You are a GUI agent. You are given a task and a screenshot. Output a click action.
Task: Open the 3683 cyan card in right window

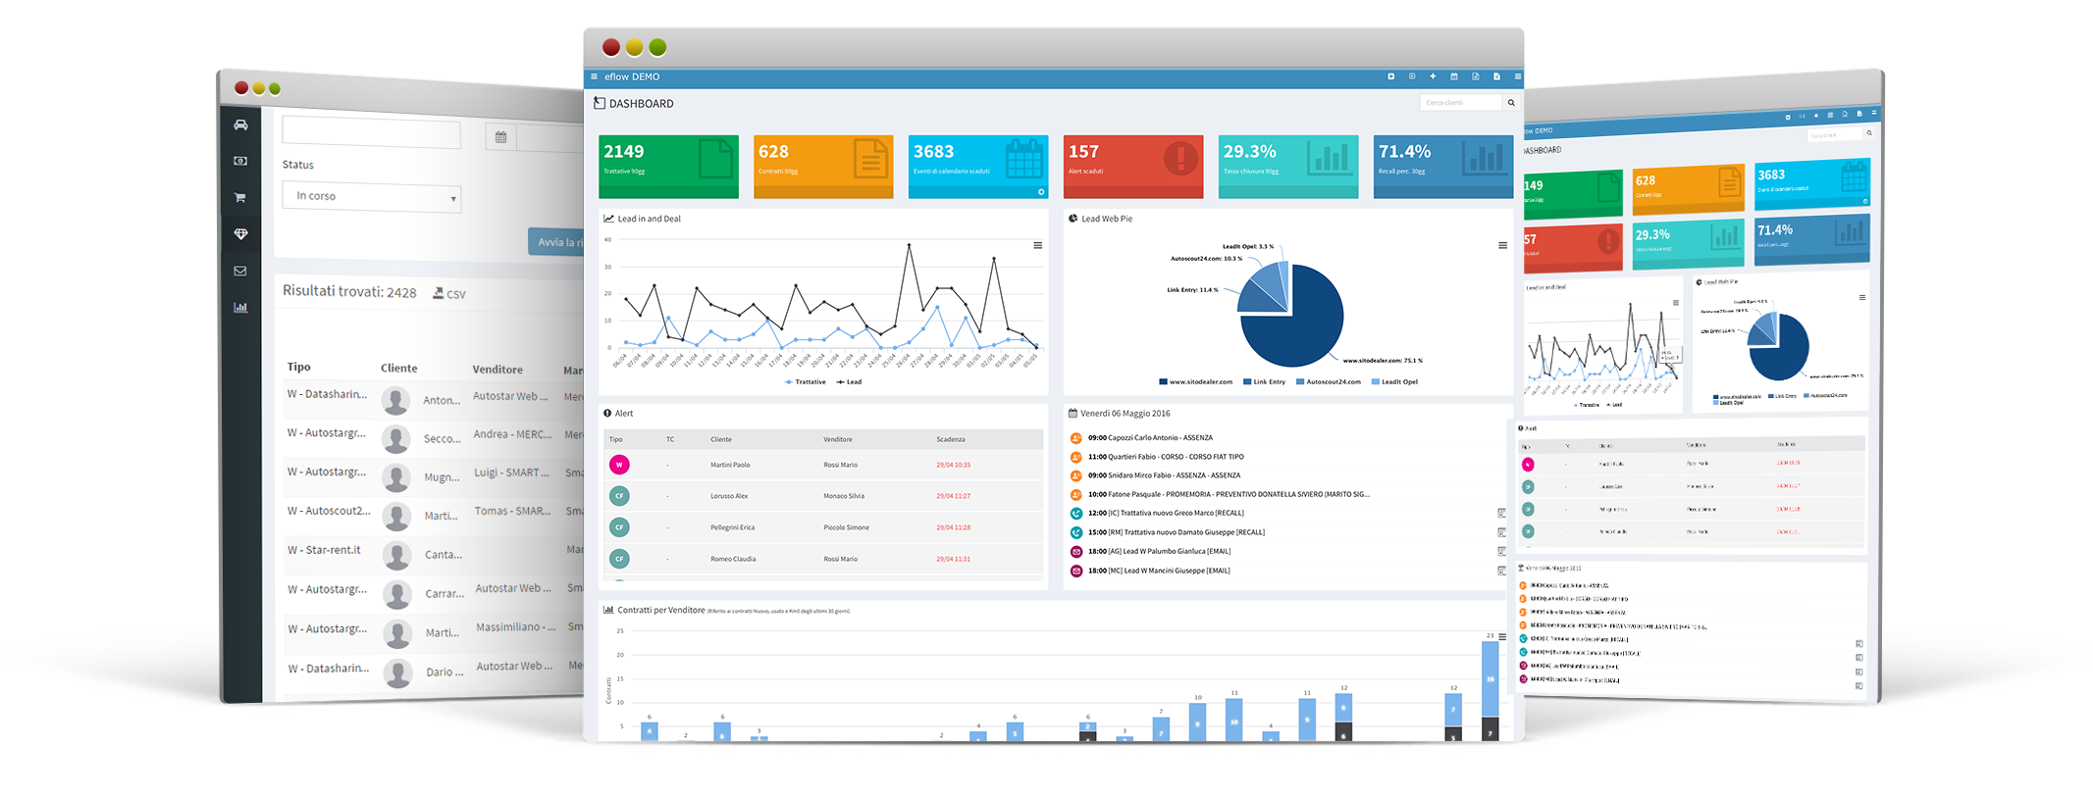coord(1811,184)
